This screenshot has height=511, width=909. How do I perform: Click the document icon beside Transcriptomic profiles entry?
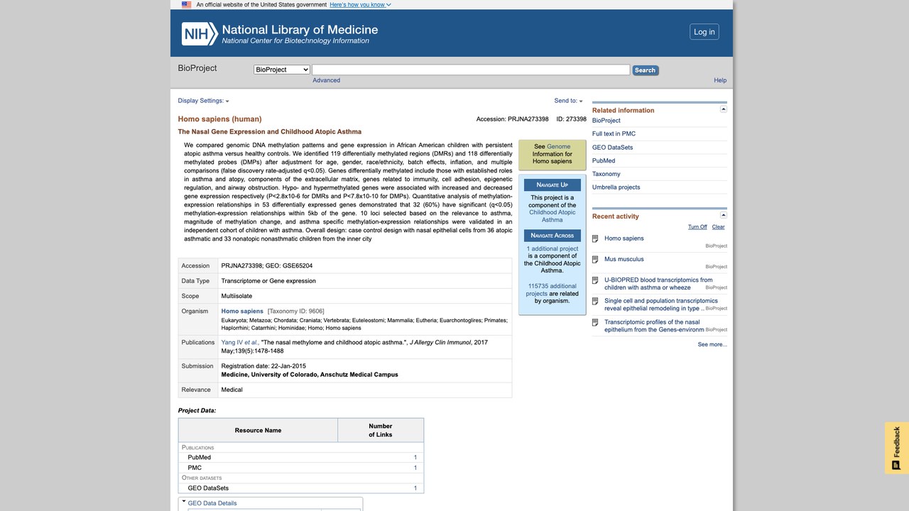coord(596,323)
